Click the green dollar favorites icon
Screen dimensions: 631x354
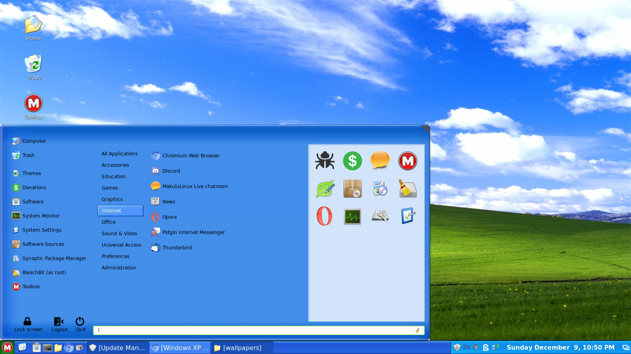tap(353, 161)
